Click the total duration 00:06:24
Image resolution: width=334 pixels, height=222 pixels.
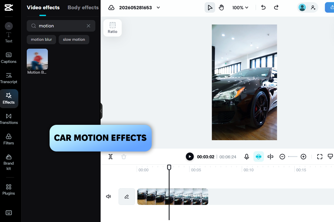click(228, 157)
